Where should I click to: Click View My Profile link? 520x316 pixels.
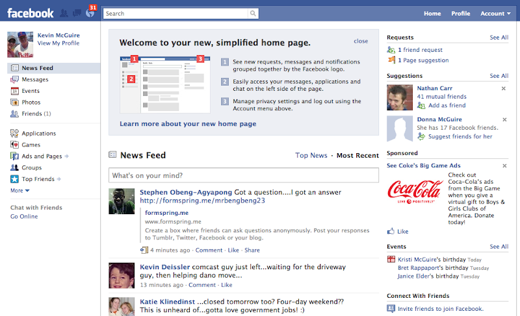[58, 43]
